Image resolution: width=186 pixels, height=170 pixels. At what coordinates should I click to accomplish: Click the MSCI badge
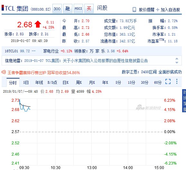click(78, 9)
